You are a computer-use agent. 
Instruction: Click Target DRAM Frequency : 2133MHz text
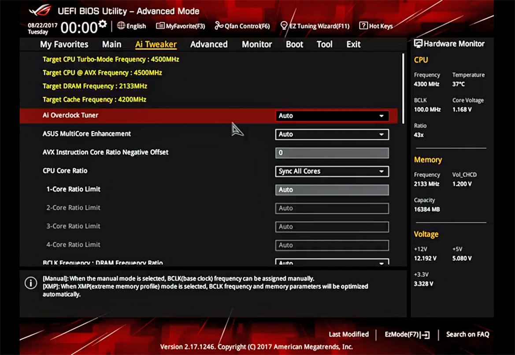point(95,86)
